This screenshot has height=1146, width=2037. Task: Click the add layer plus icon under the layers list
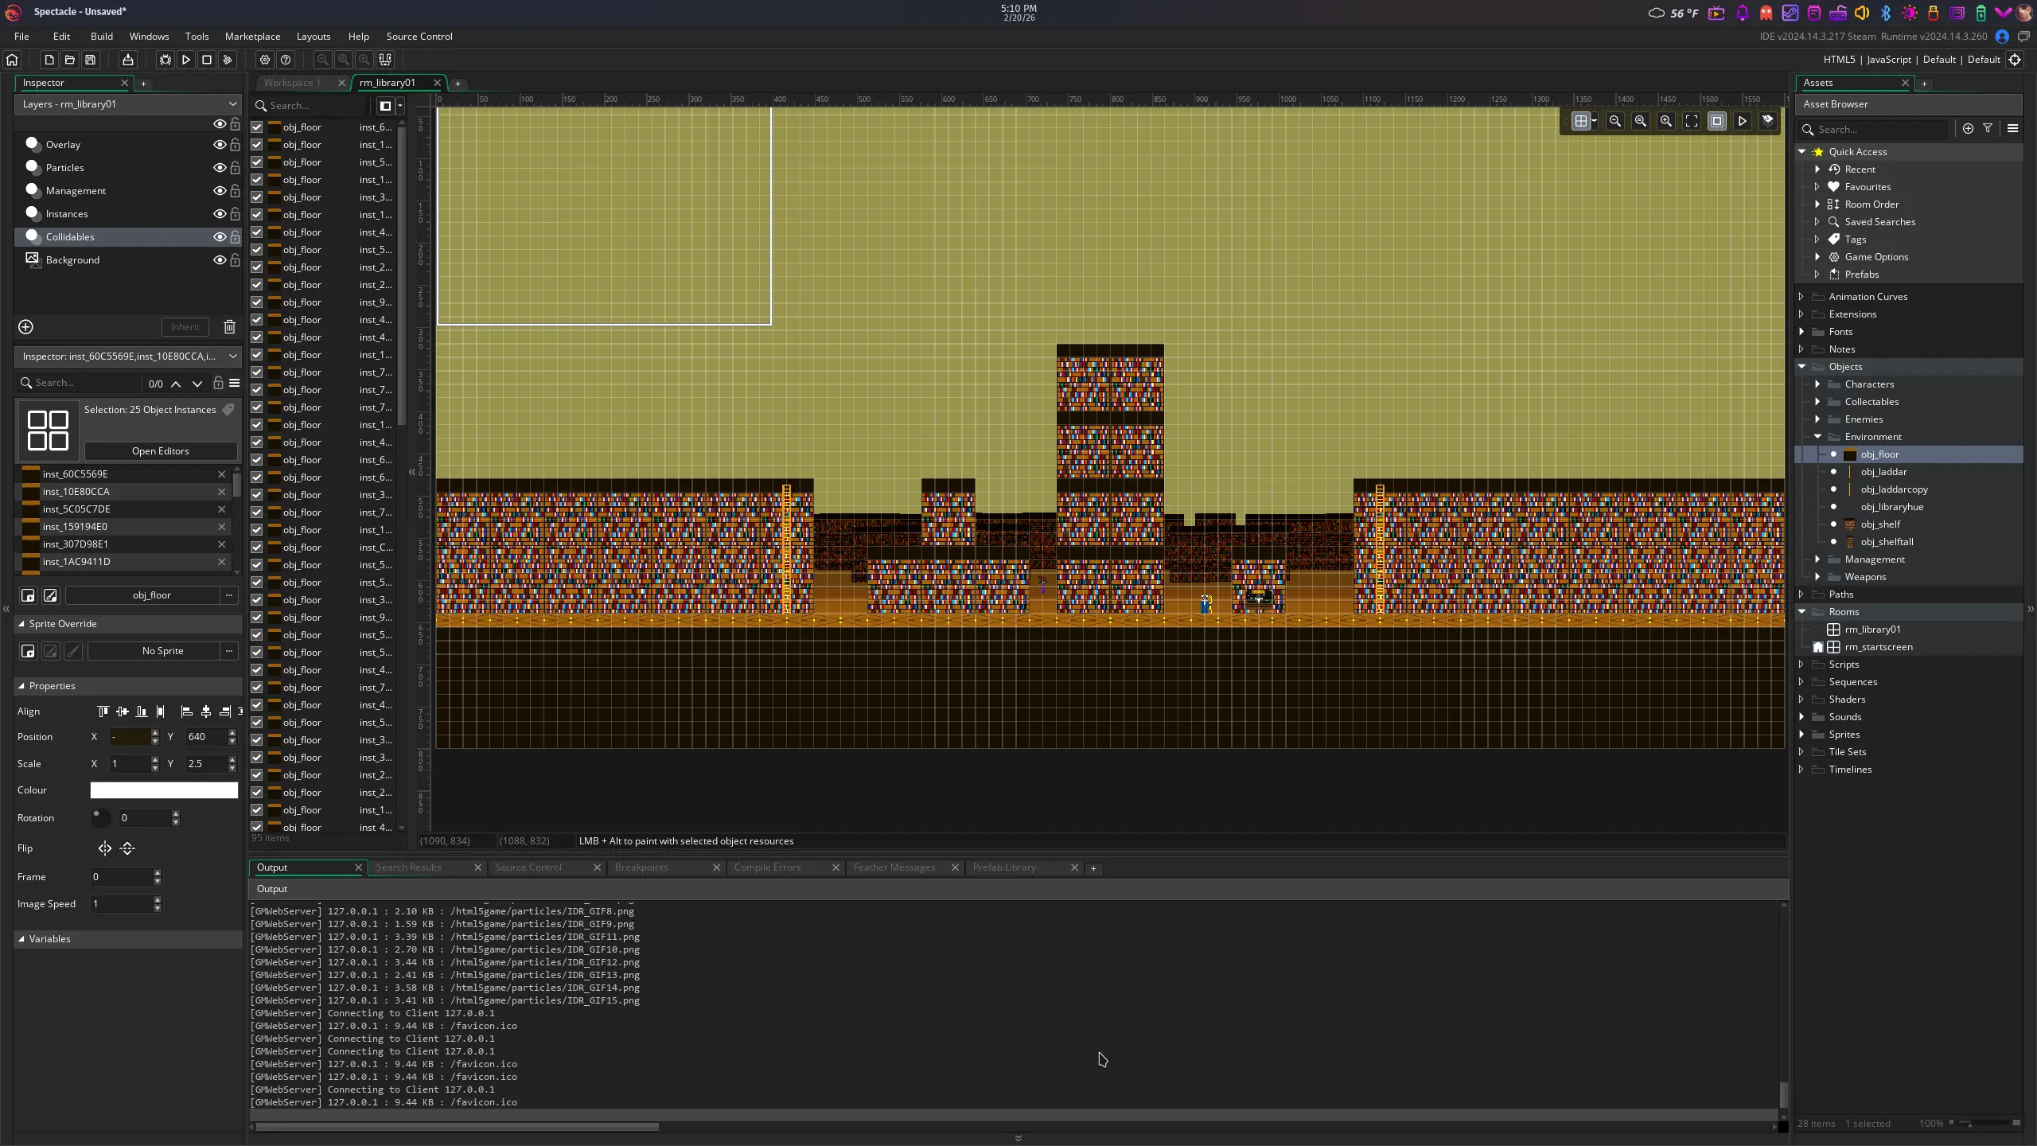click(x=25, y=327)
